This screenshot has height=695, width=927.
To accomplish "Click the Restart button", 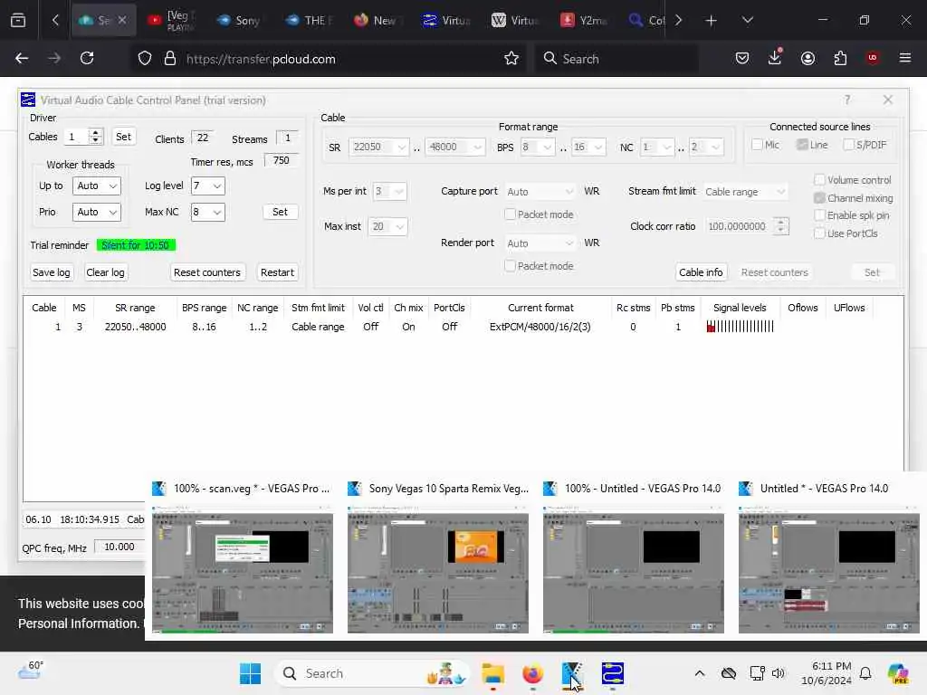I will (277, 272).
